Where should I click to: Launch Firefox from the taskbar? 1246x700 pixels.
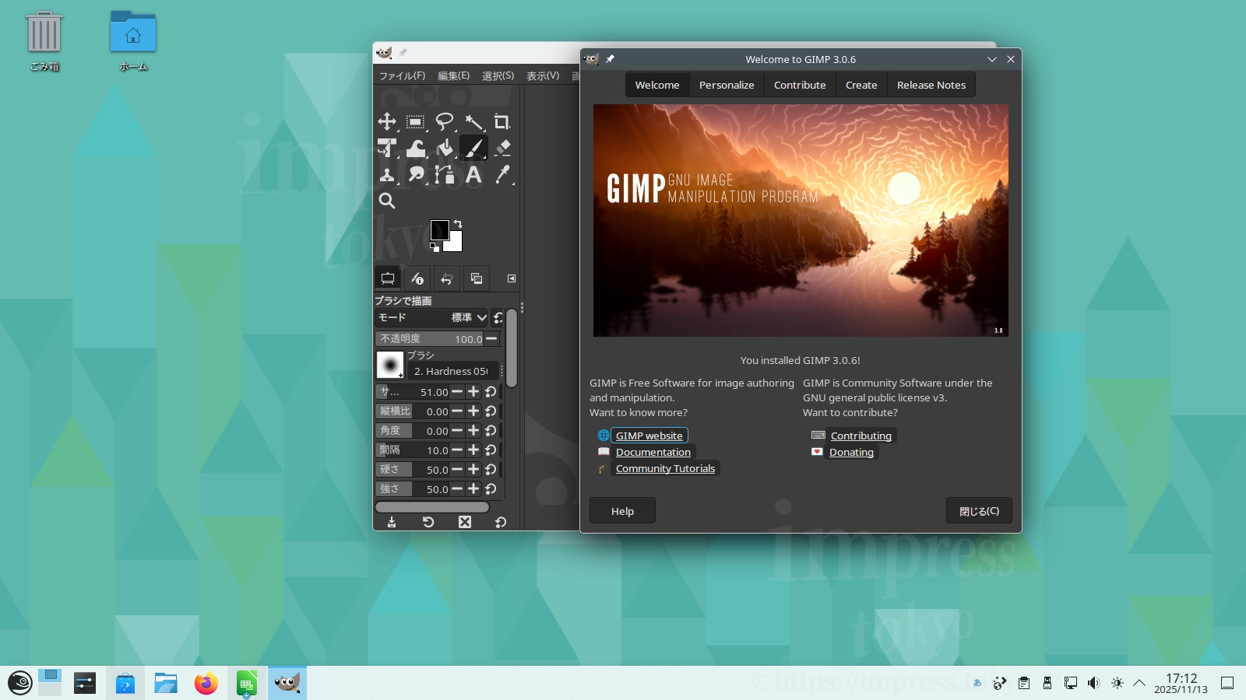pyautogui.click(x=206, y=684)
